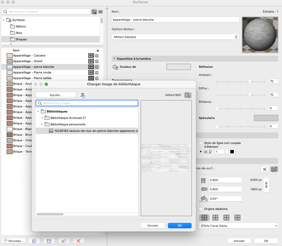282x246 pixels.
Task: Click the Ajouter... button
Action: 56,95
